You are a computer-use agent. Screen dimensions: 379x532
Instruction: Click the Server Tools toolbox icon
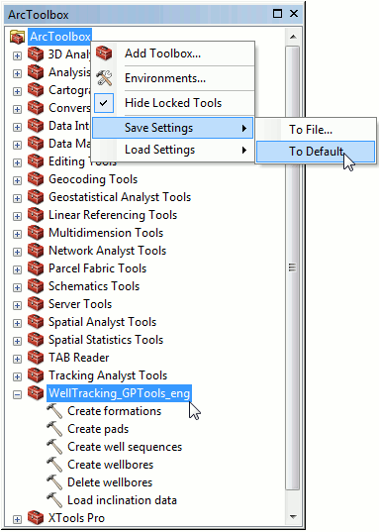pyautogui.click(x=36, y=304)
